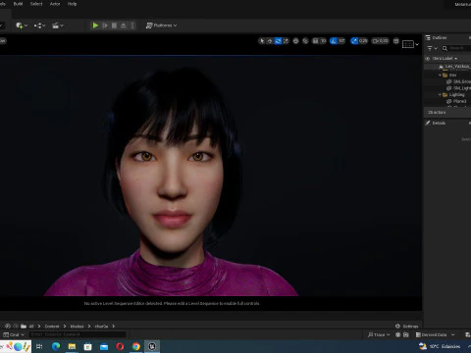Start Play in Editor with green play button
The width and height of the screenshot is (471, 353).
pos(95,25)
